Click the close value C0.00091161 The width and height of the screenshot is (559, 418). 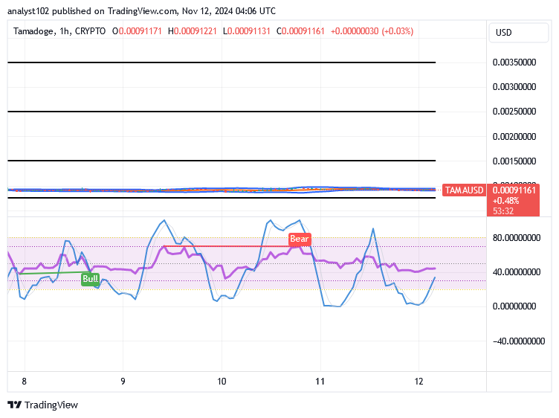tap(300, 31)
